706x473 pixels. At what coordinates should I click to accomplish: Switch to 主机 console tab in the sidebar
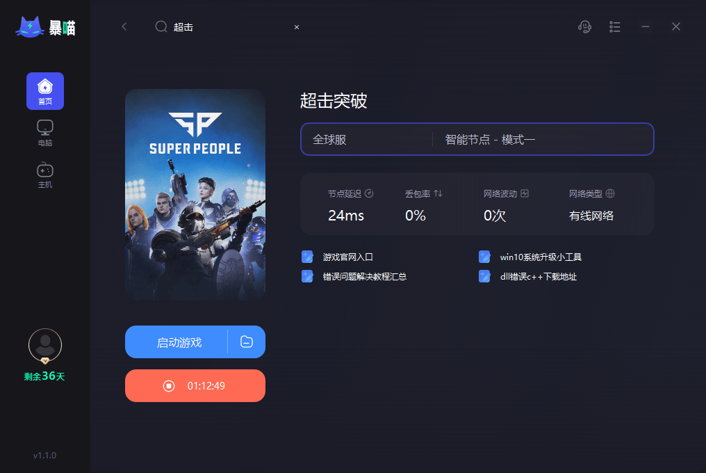pos(45,175)
